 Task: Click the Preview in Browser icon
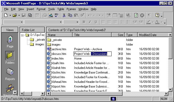(x=51, y=15)
